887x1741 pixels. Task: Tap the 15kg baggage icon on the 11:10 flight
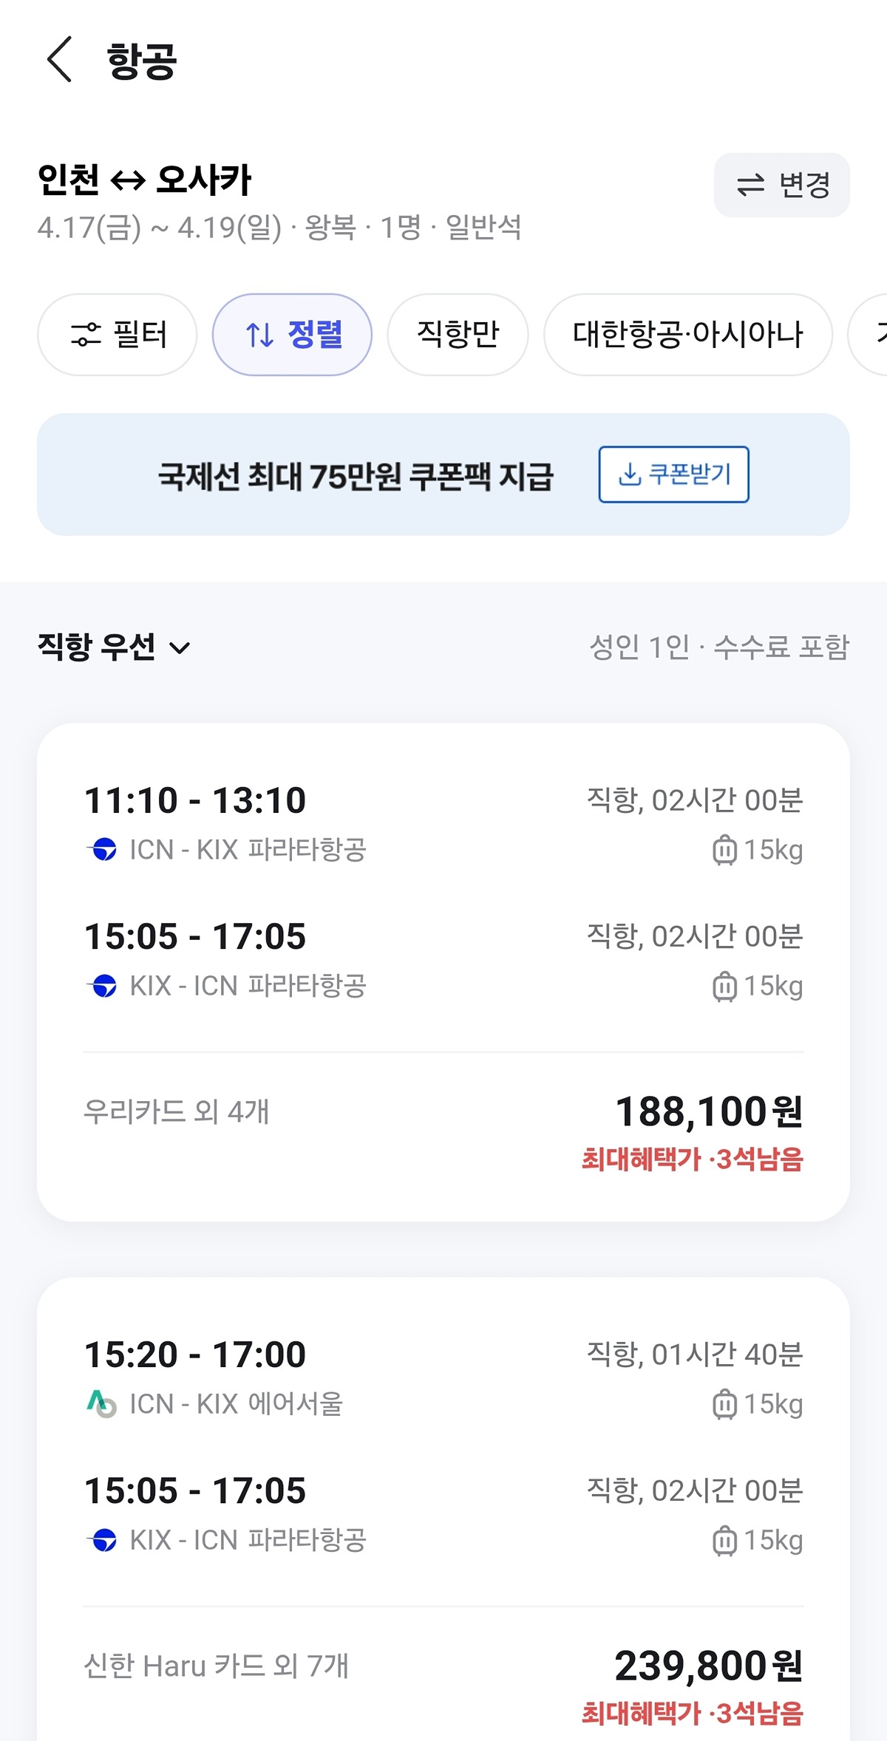coord(724,850)
